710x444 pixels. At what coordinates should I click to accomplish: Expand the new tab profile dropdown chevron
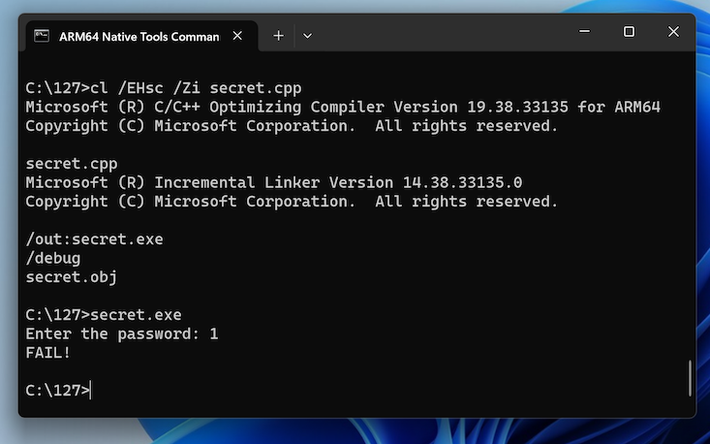point(308,35)
